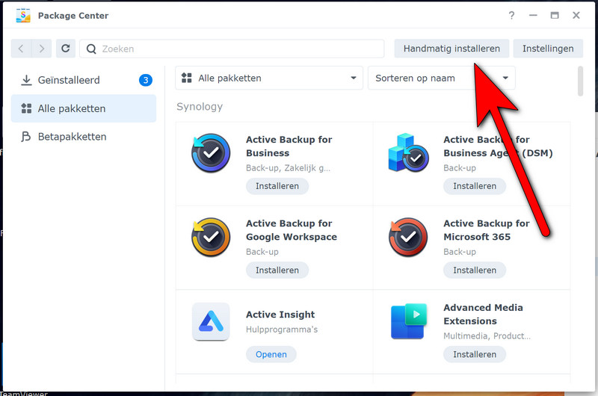Viewport: 598px width, 396px height.
Task: Click the beta symbol icon beside Betapakketten
Action: (x=26, y=137)
